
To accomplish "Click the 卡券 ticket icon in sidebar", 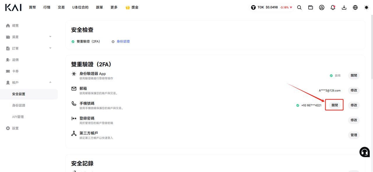I will tap(8, 71).
